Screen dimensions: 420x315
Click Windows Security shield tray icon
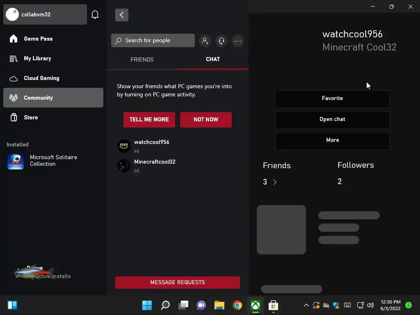tap(336, 305)
